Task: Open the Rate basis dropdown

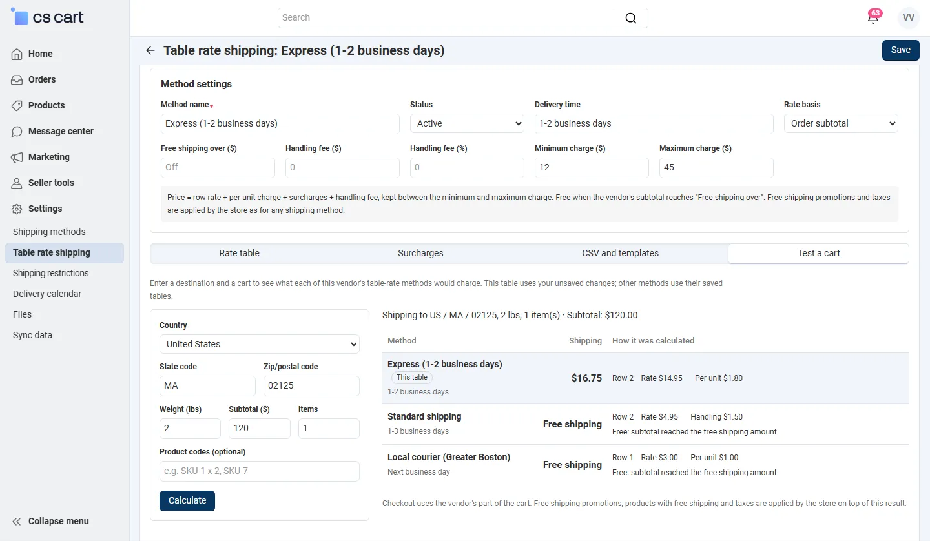Action: [841, 123]
